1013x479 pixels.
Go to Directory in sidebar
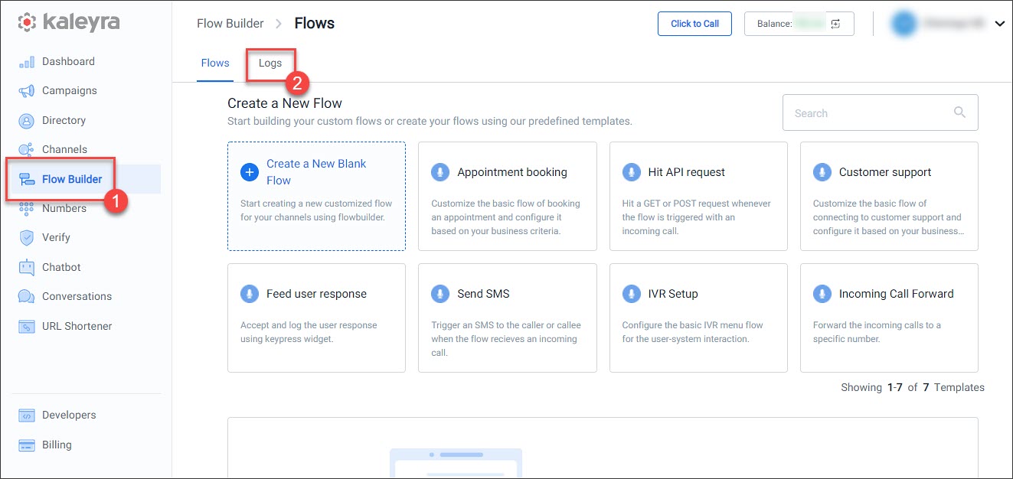[x=64, y=120]
